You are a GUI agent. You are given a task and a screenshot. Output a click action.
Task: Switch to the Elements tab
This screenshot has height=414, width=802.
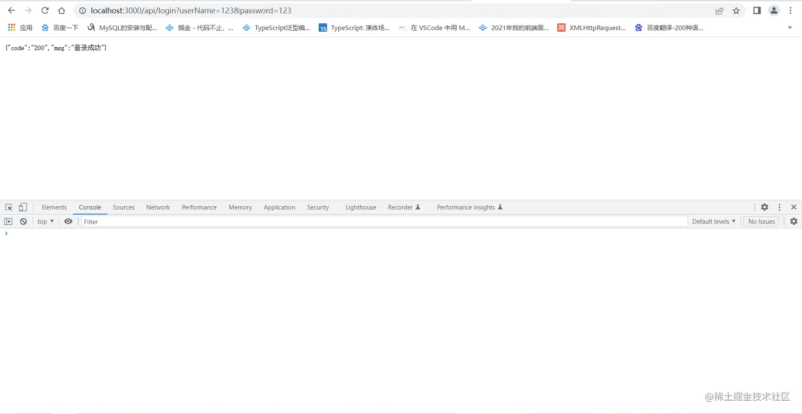(x=54, y=207)
